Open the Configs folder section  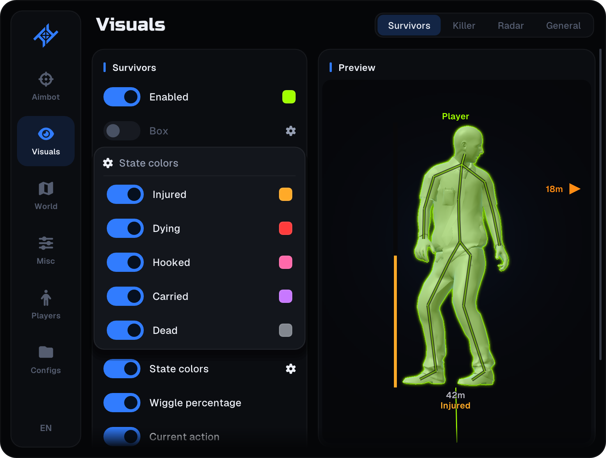click(x=46, y=359)
